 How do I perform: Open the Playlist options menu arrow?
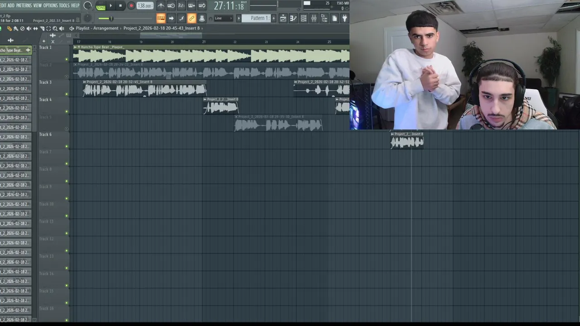tap(71, 28)
